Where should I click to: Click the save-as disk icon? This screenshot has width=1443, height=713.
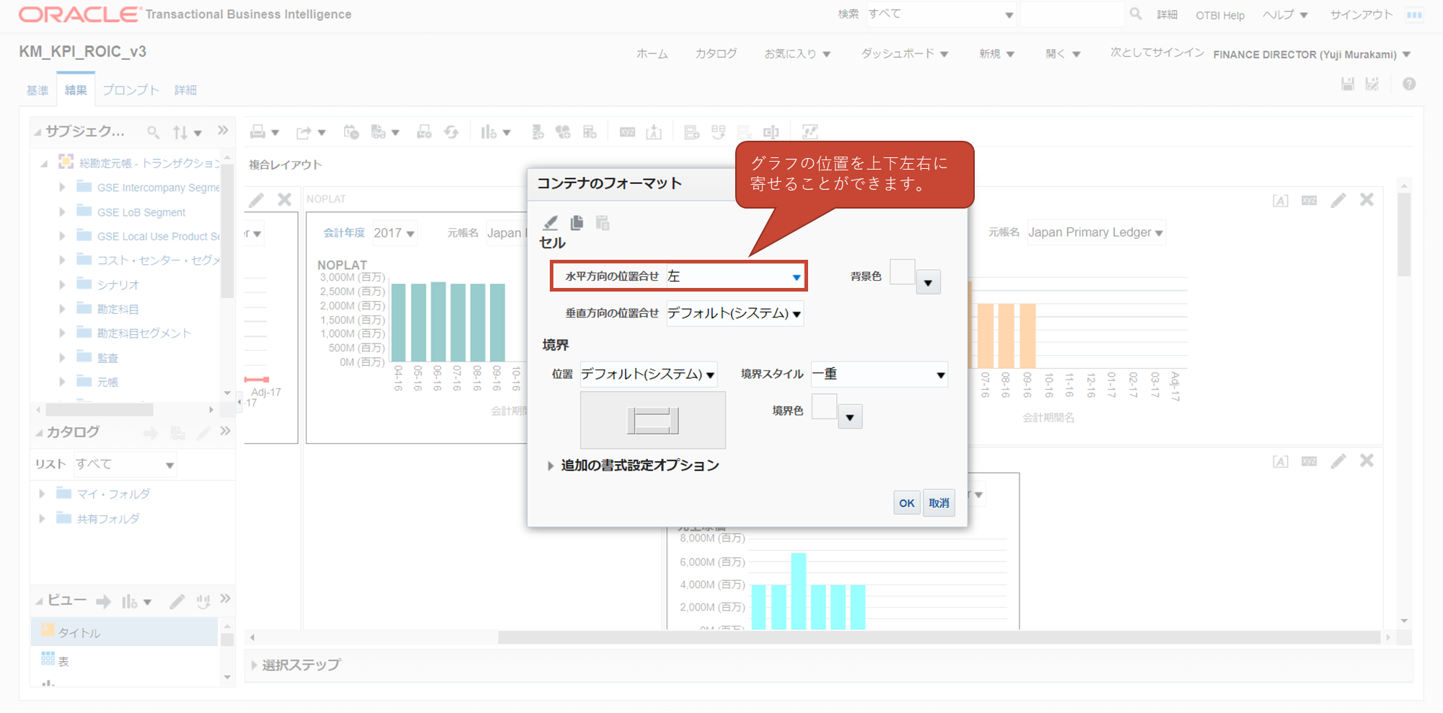(x=1372, y=84)
